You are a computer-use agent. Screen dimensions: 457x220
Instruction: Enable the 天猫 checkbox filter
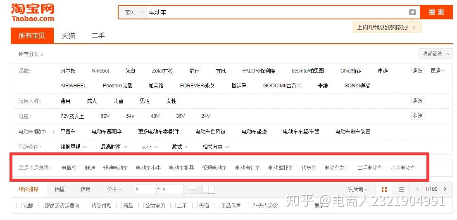[195, 206]
